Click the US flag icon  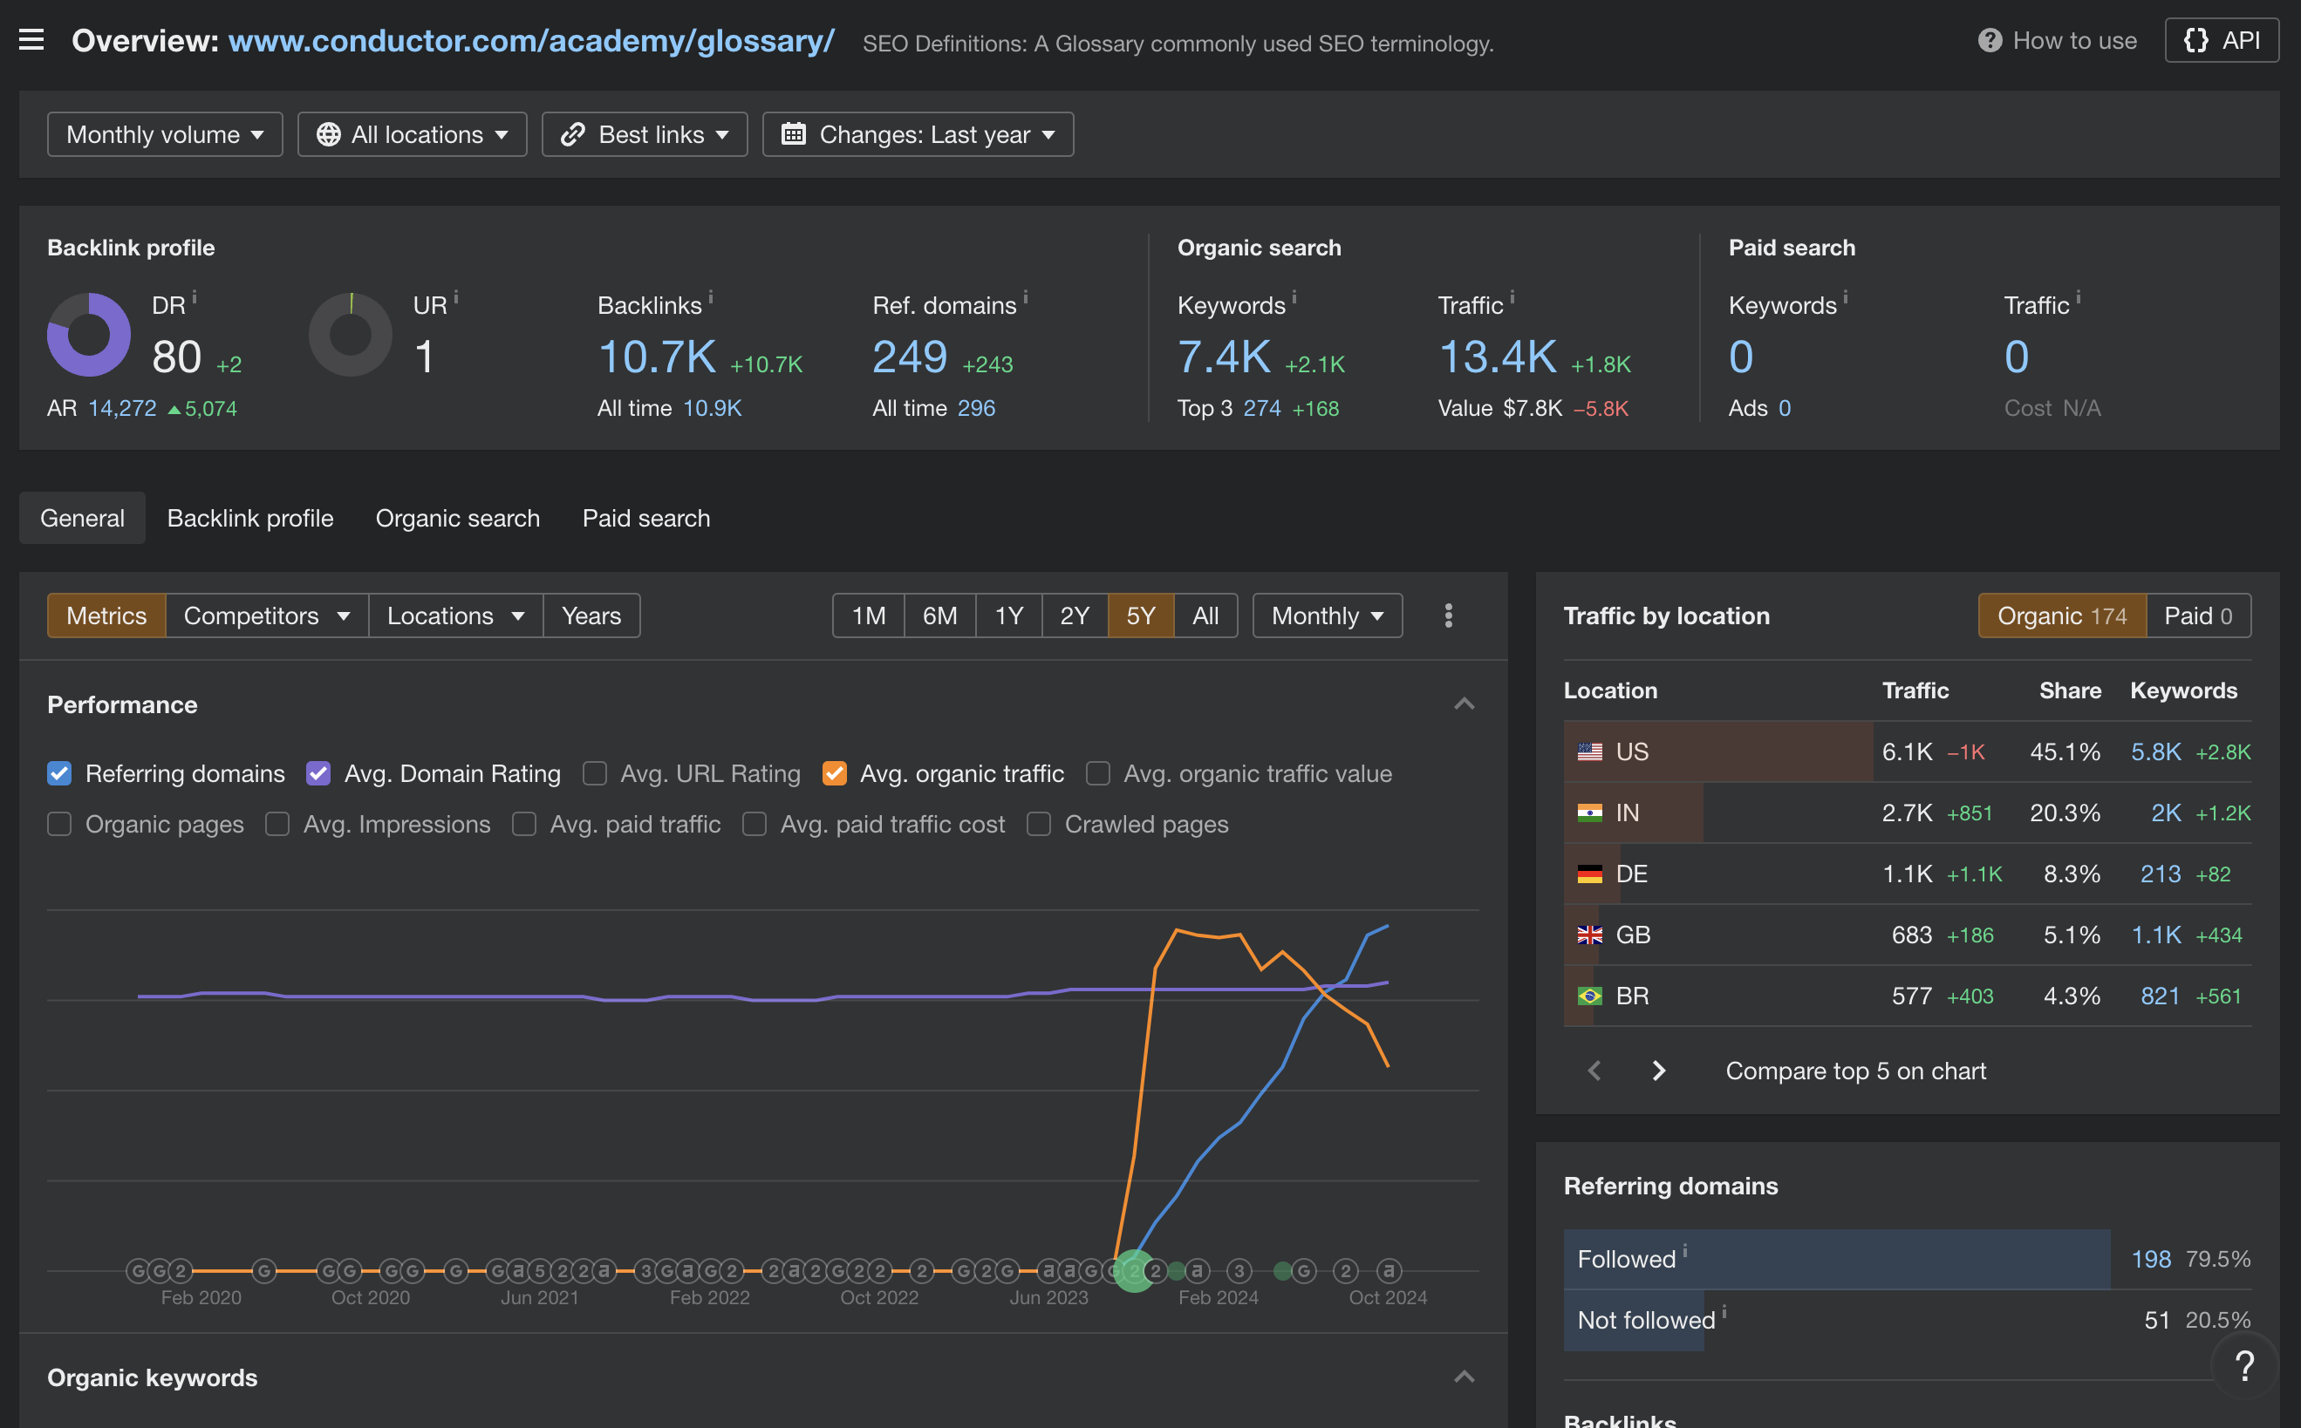[1589, 751]
